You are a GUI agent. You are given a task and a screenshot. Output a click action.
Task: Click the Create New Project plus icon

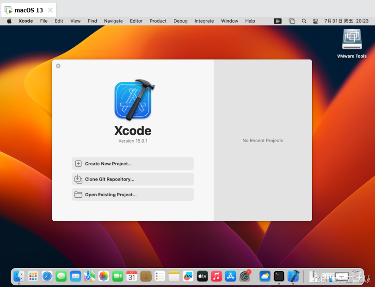[78, 163]
